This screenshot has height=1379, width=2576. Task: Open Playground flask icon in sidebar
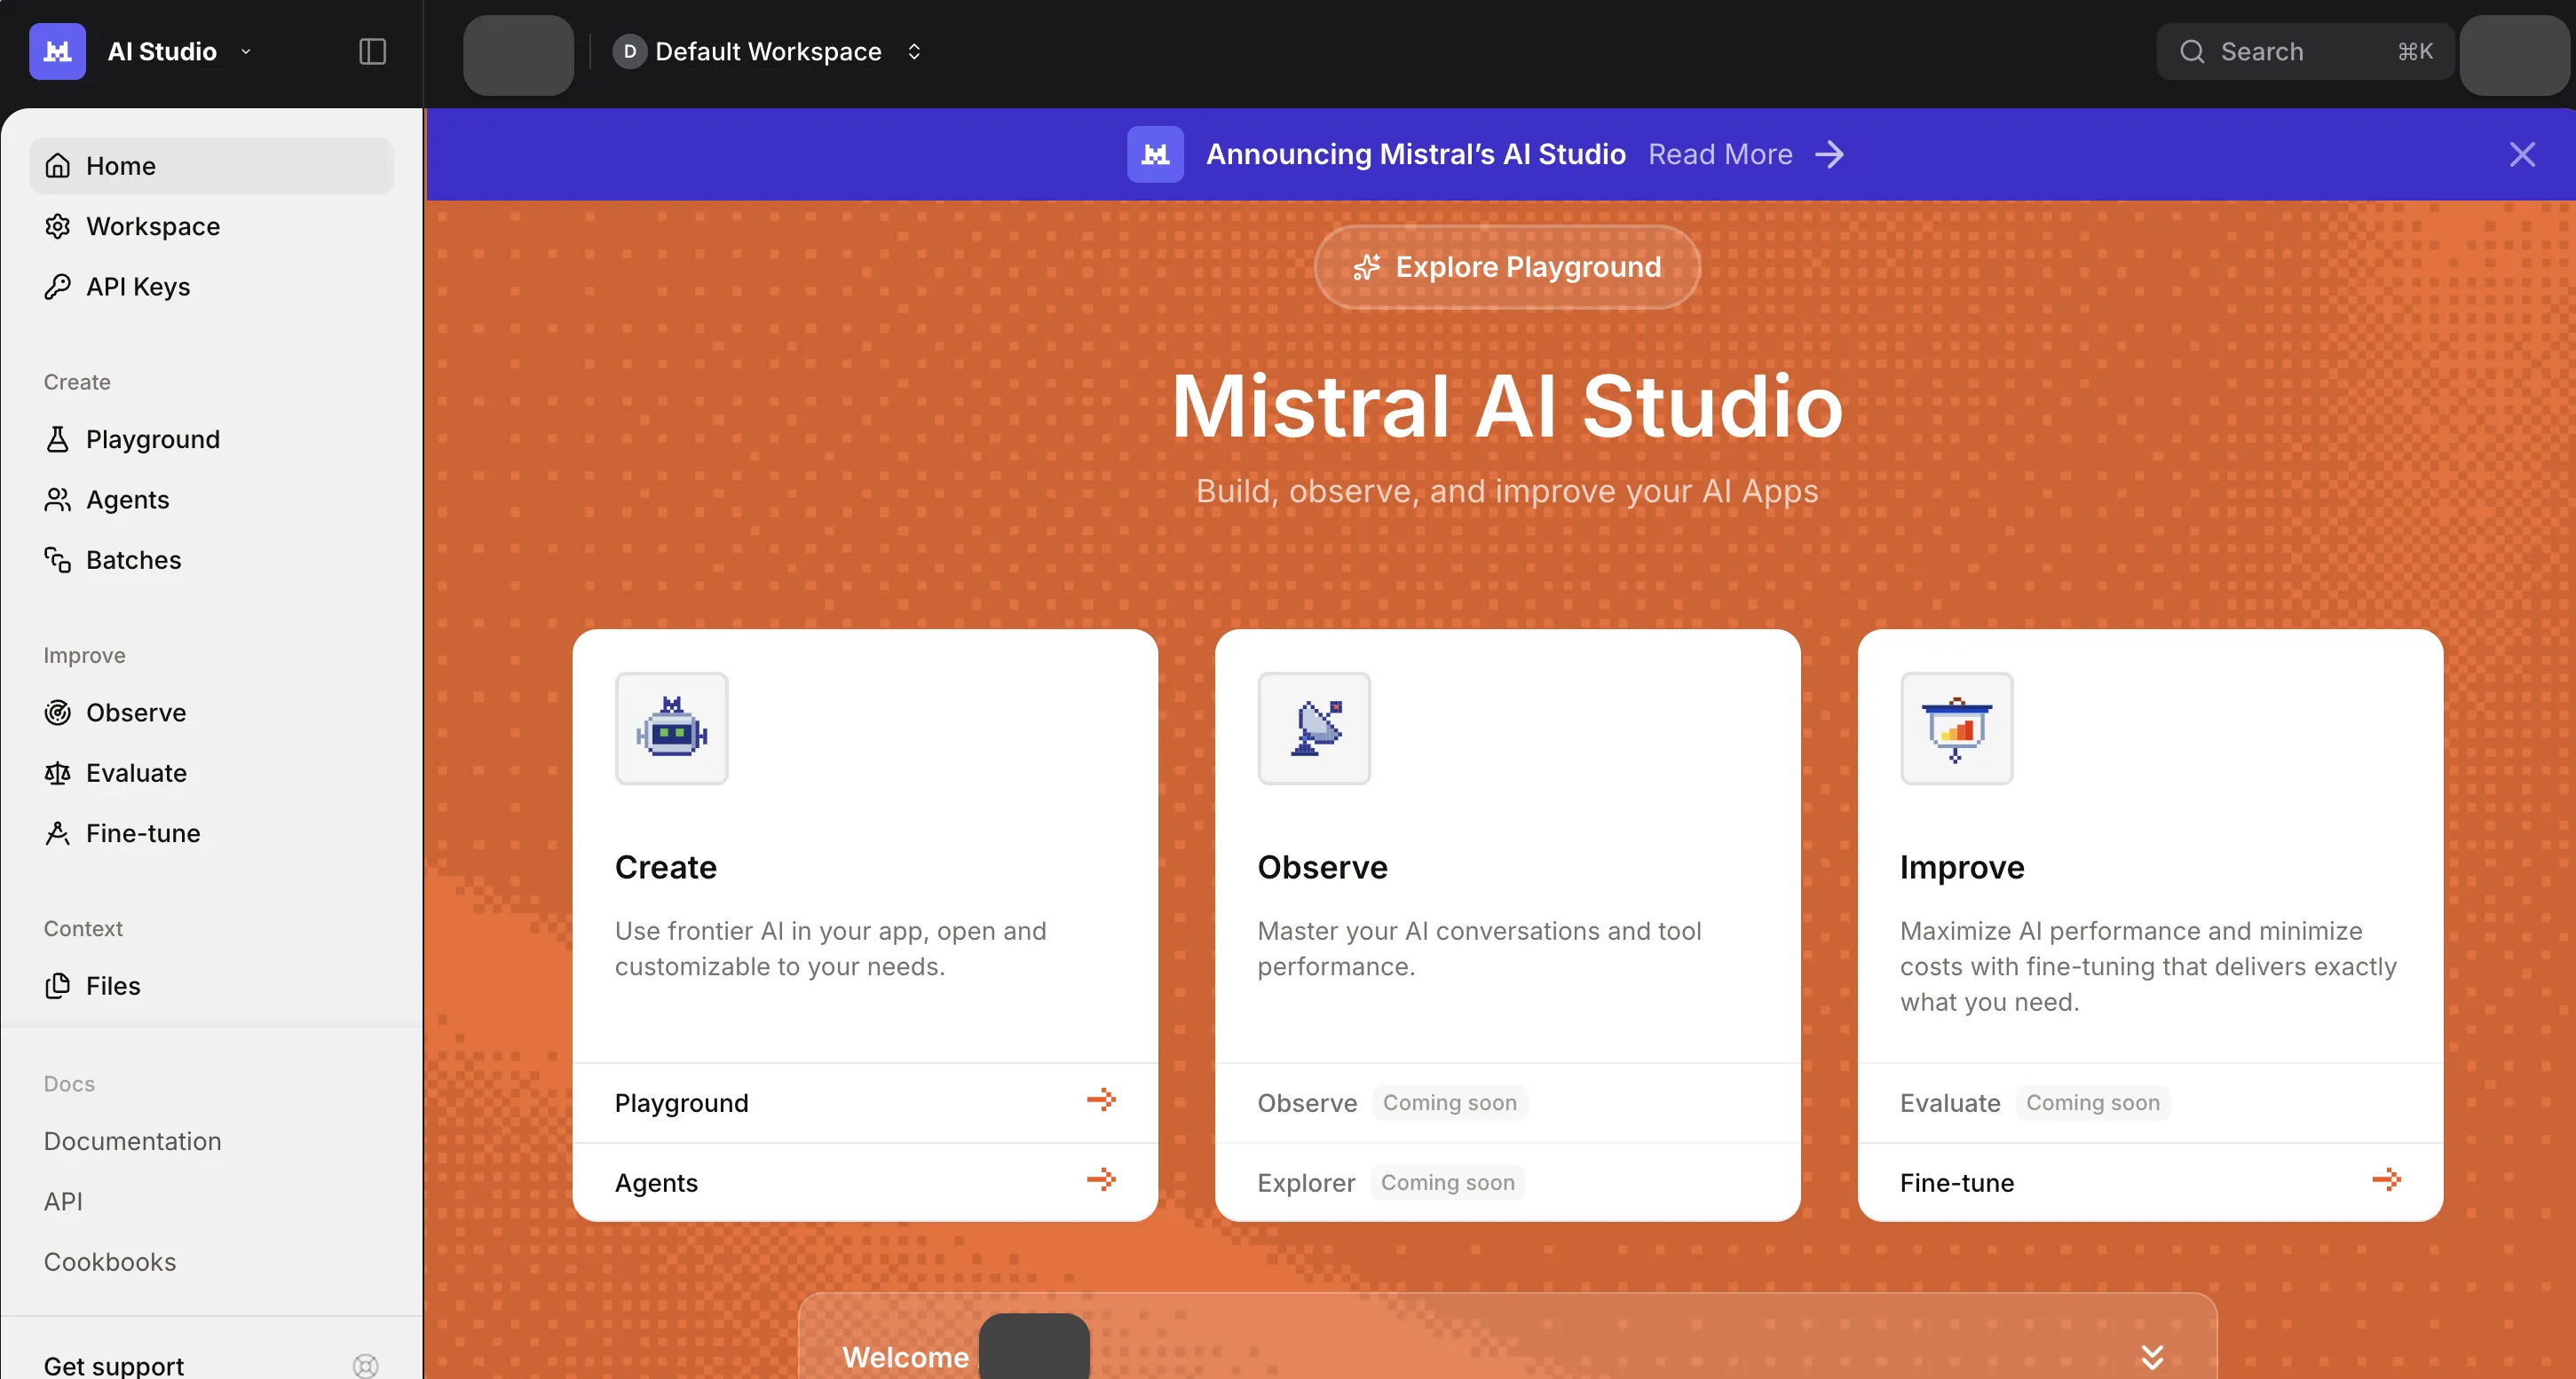click(x=58, y=439)
